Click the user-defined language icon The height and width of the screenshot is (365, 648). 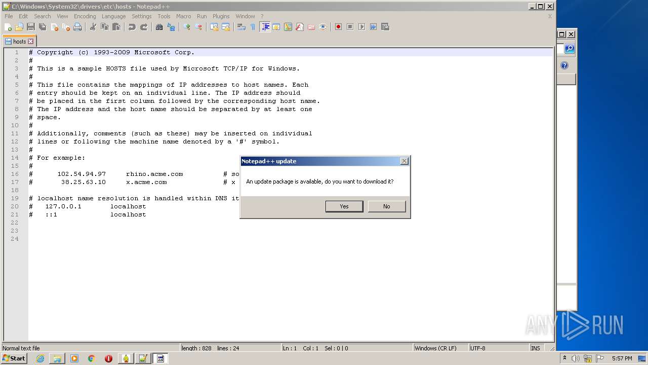276,27
